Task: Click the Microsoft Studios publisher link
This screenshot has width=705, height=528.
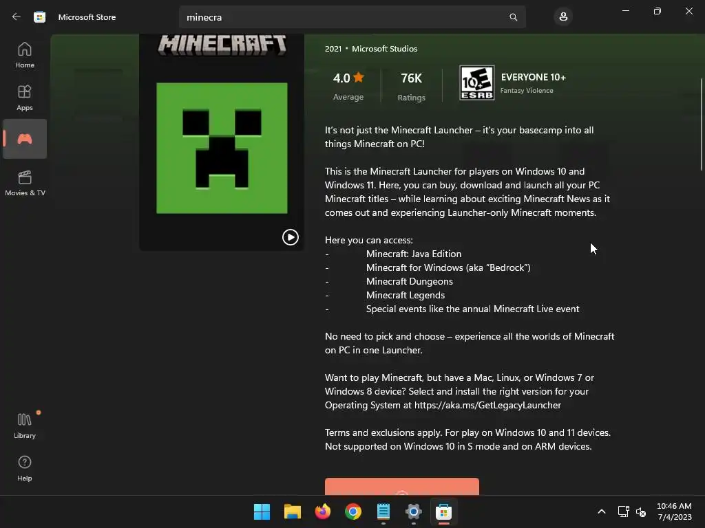Action: coord(384,49)
